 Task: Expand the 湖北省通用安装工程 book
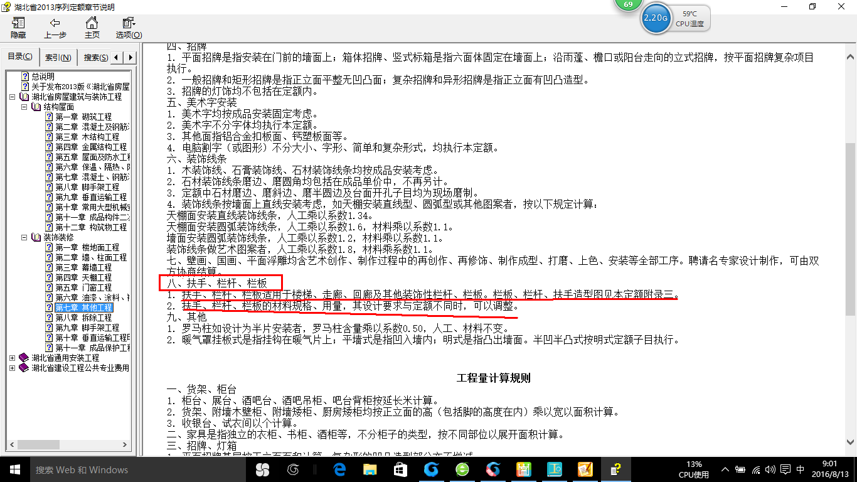click(x=13, y=358)
